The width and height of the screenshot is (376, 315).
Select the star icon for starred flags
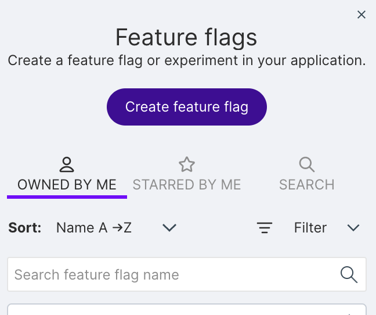tap(187, 164)
